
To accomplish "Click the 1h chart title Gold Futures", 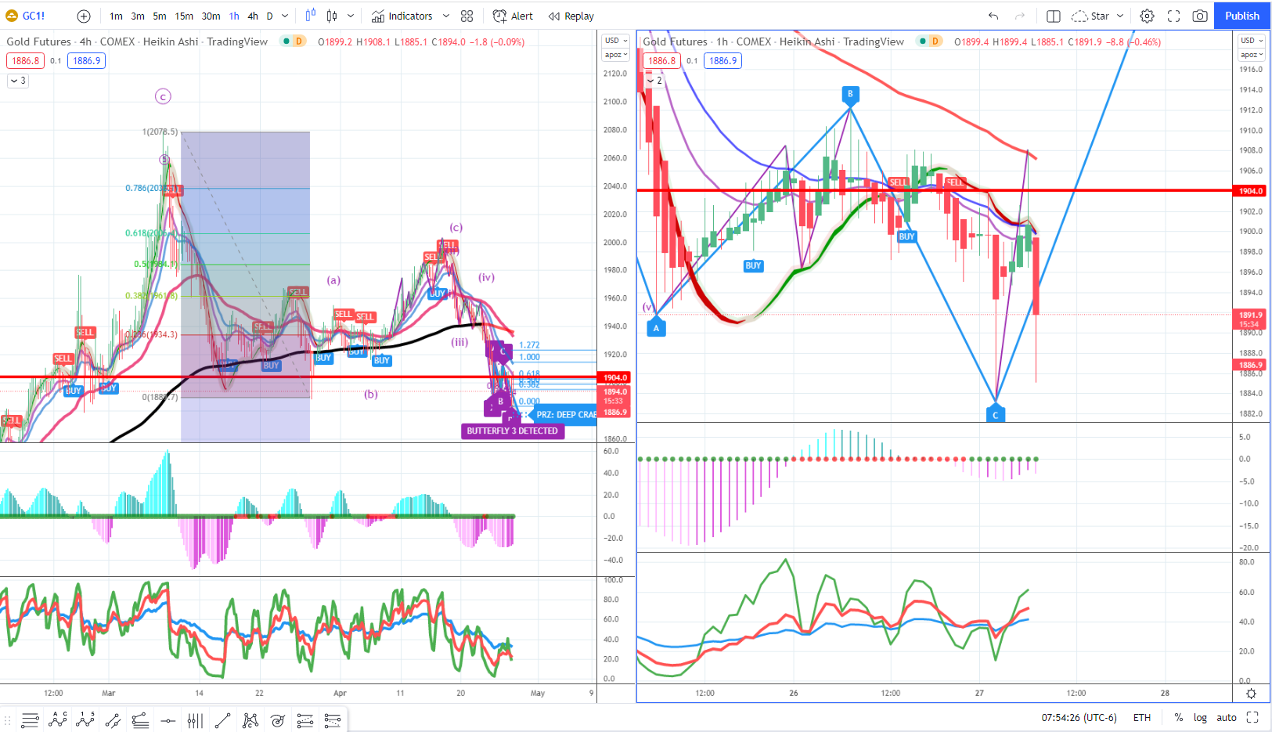I will pos(676,41).
